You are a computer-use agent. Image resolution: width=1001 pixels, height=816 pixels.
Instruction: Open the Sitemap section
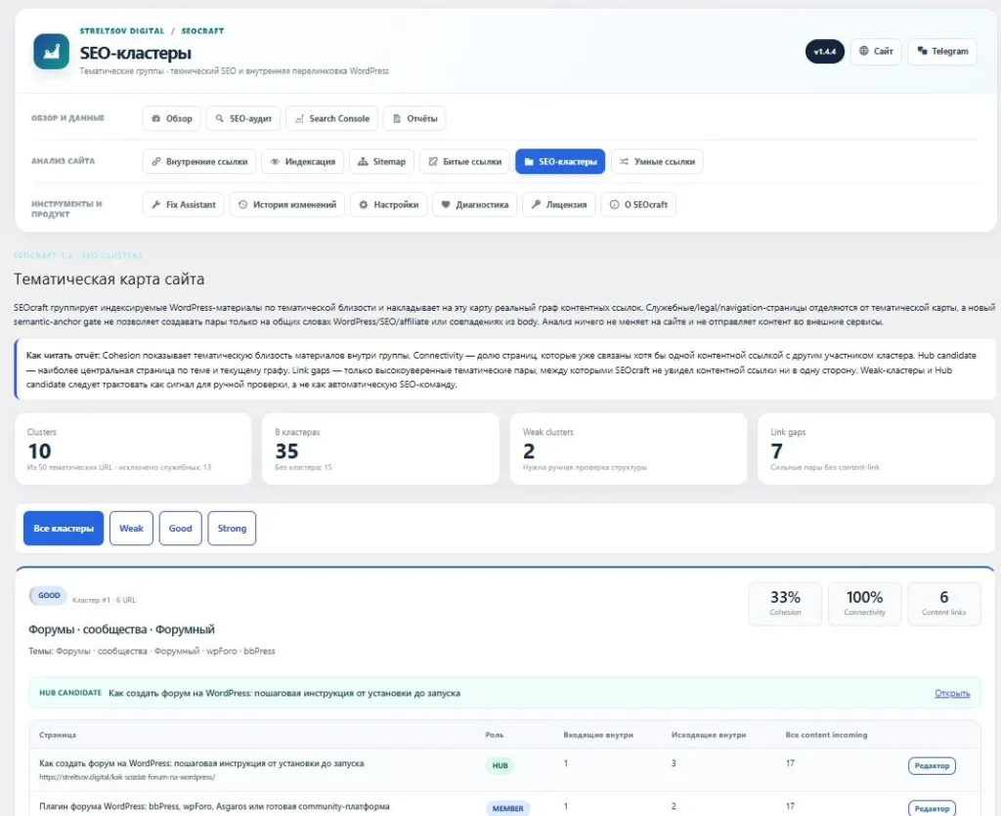[x=382, y=161]
